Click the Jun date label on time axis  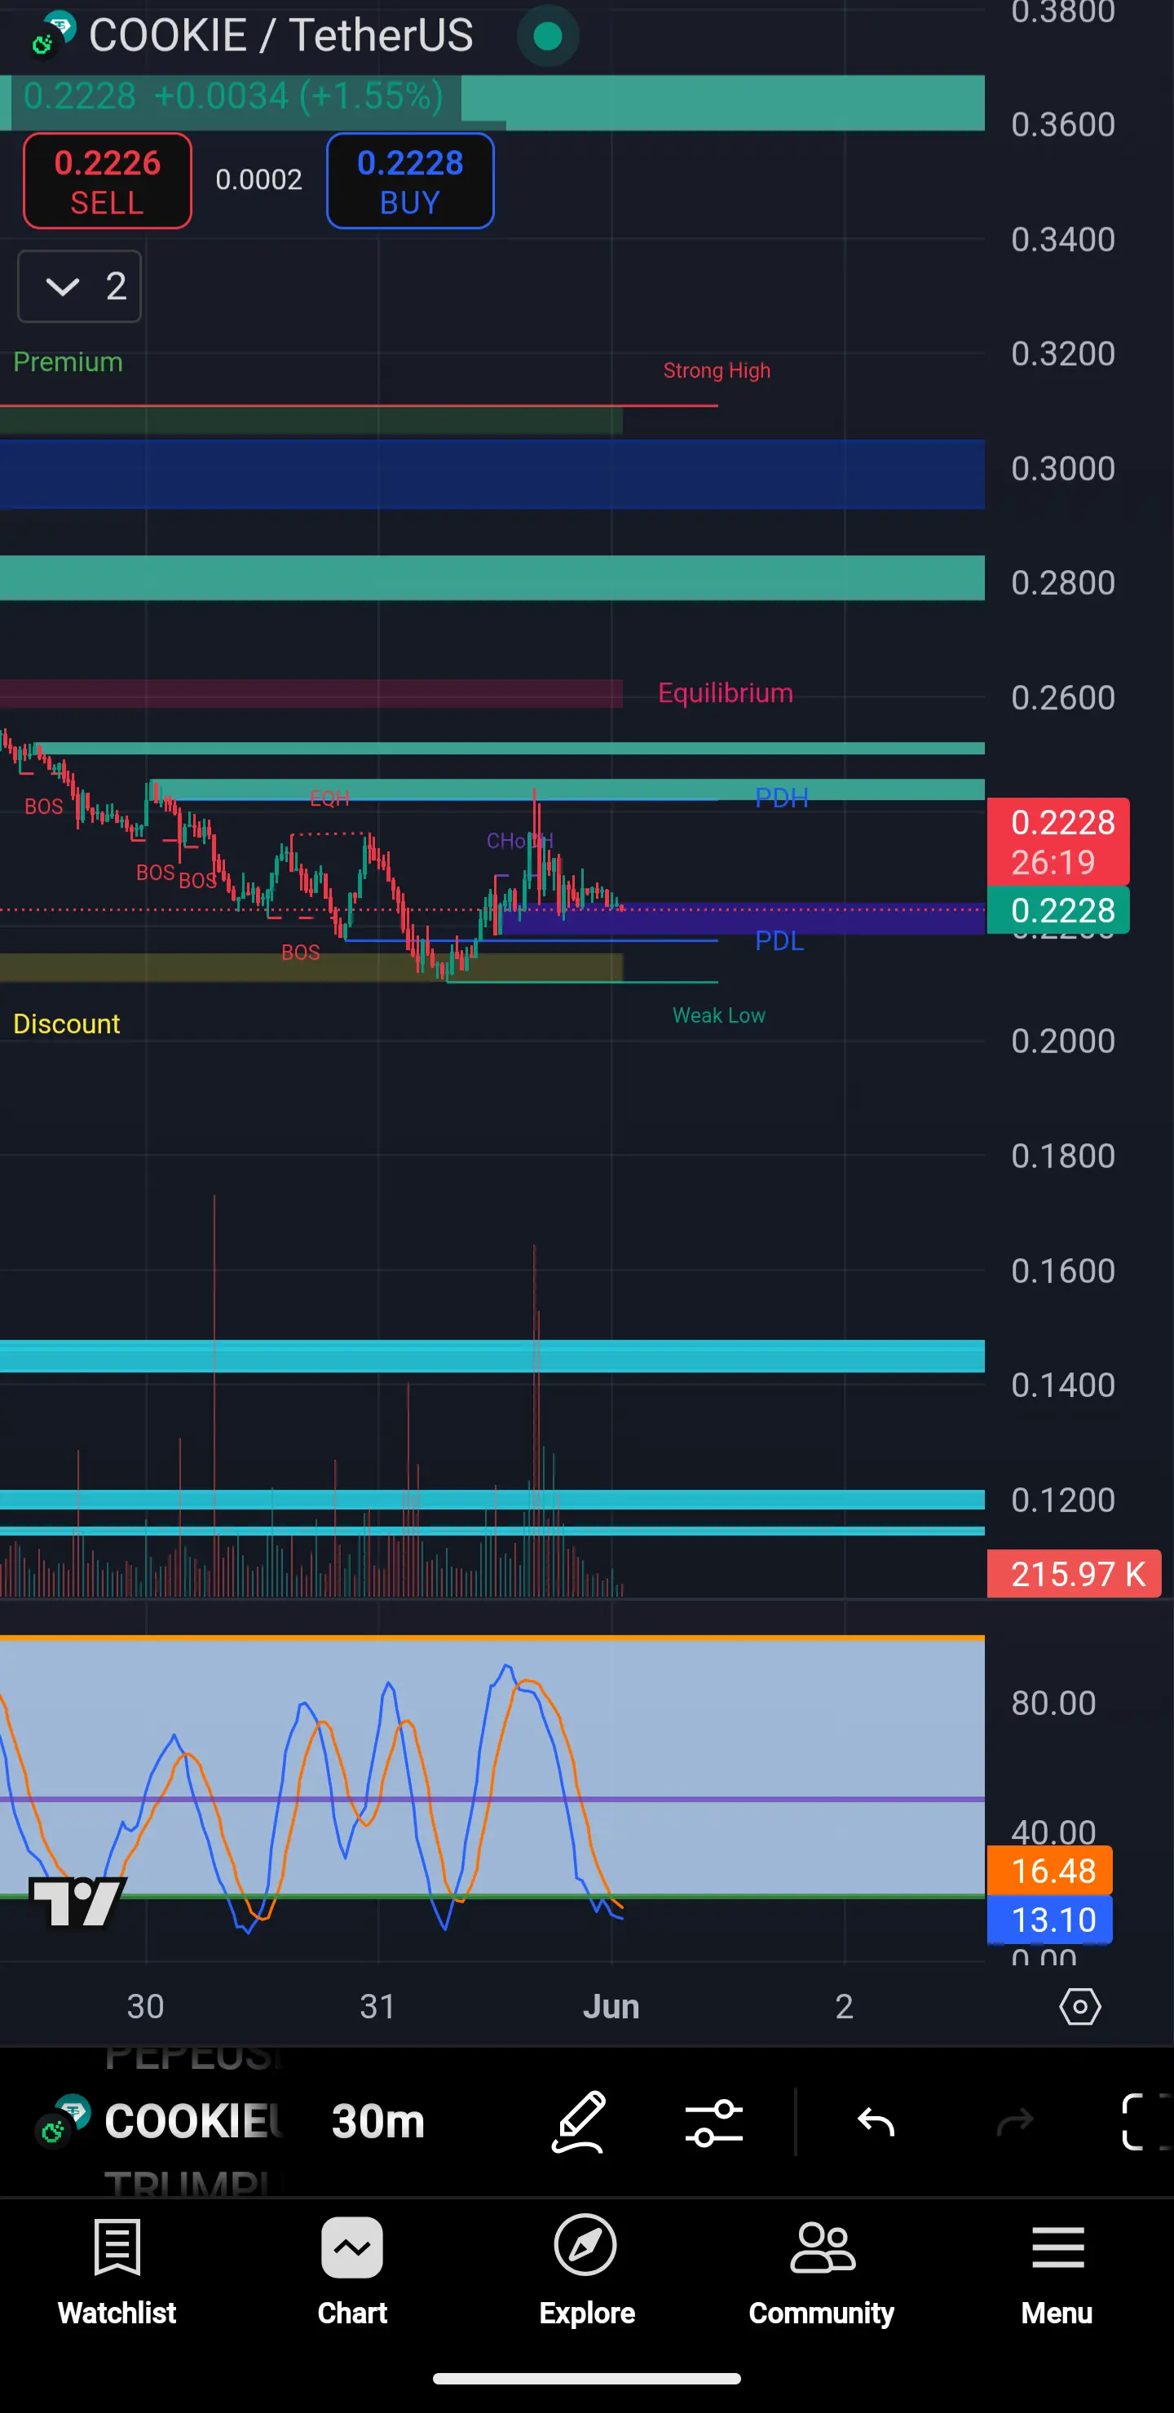click(x=611, y=2006)
